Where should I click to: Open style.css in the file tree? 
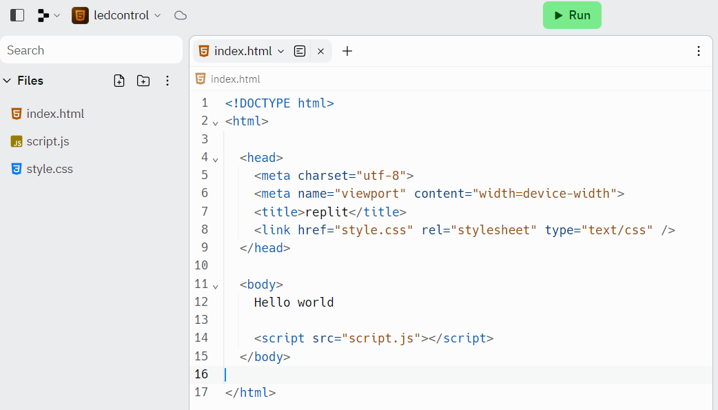pos(50,169)
